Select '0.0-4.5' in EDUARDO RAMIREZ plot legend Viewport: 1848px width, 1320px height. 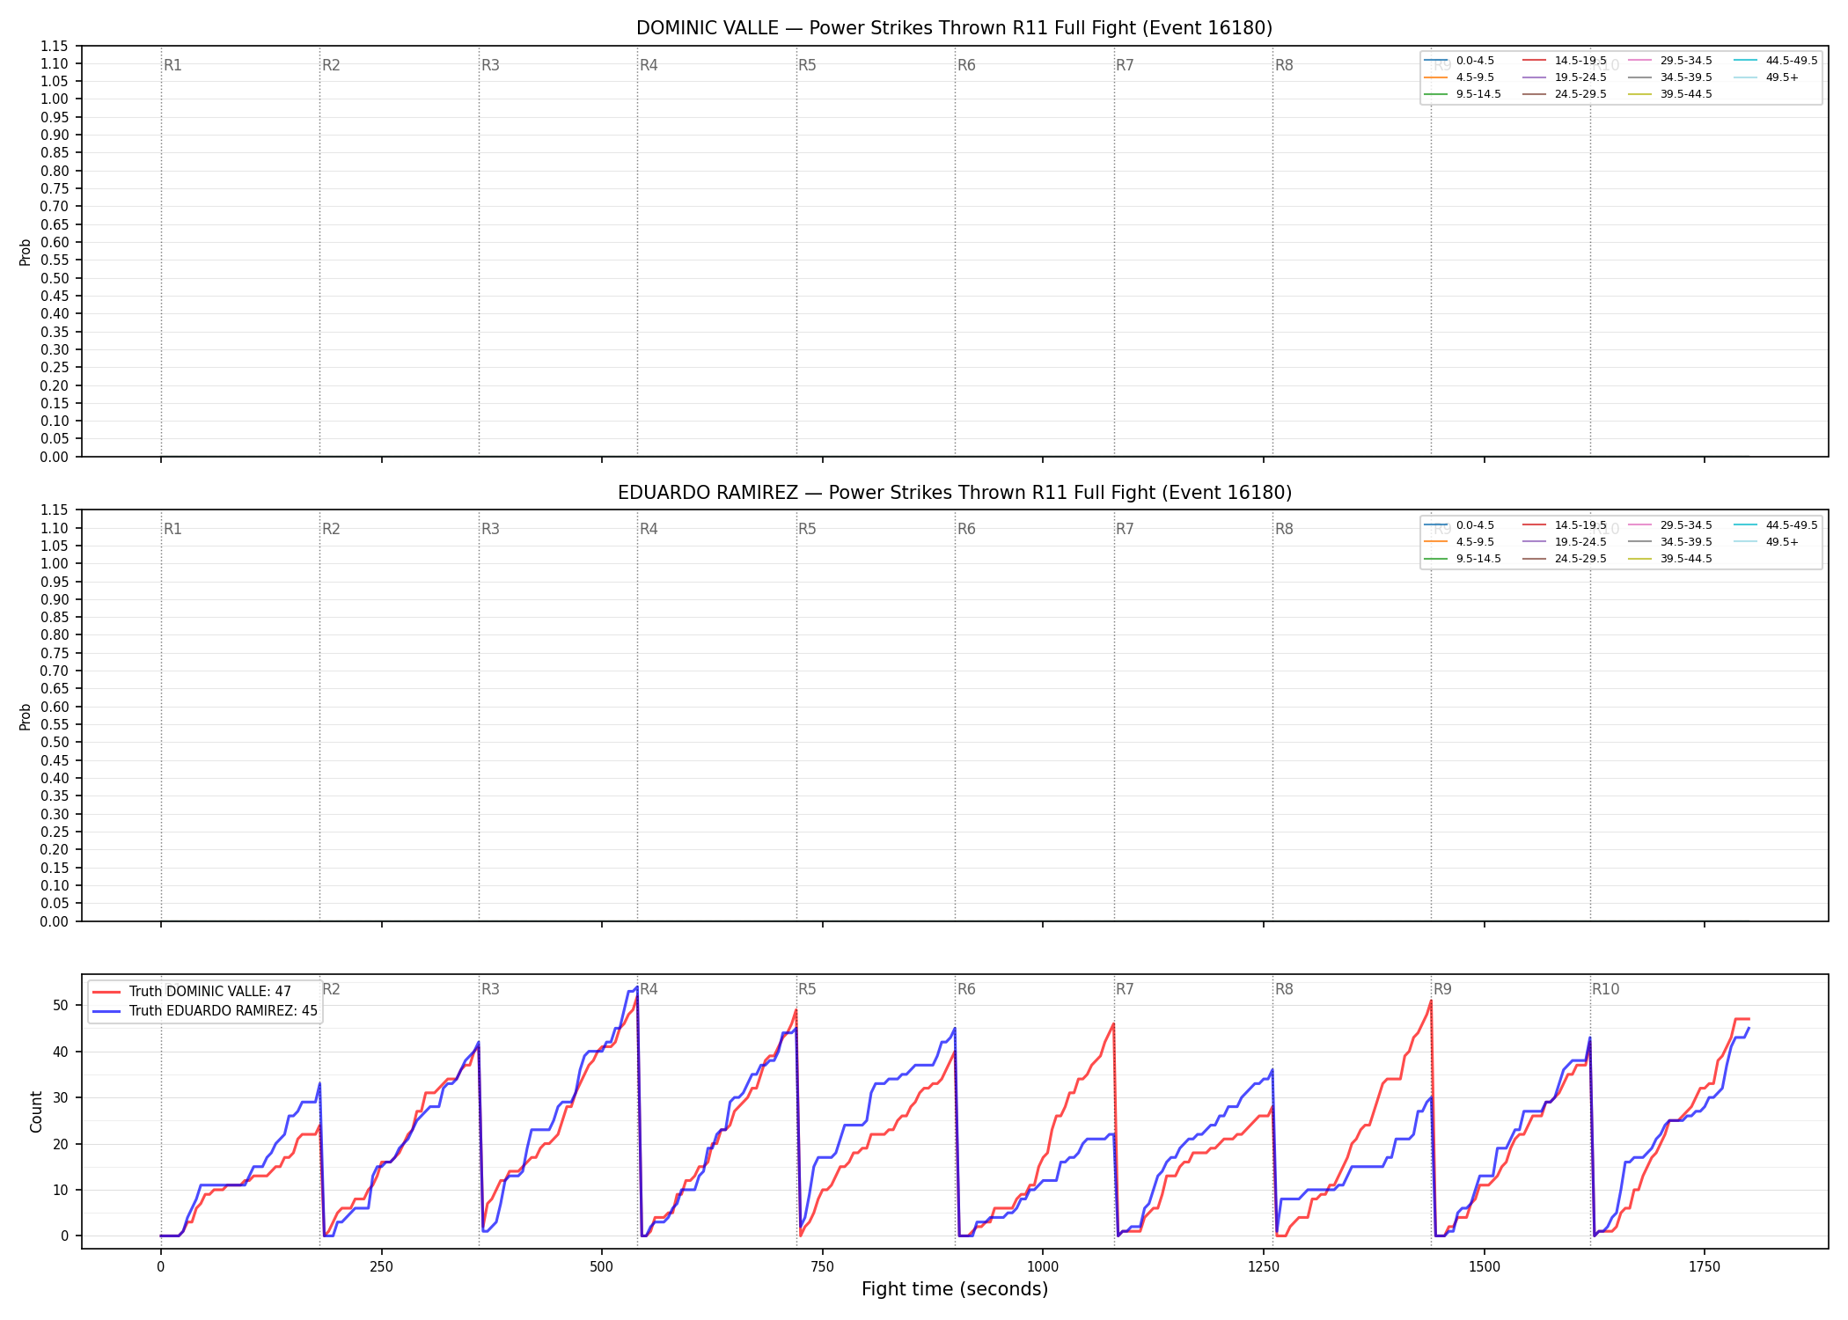pos(1475,525)
